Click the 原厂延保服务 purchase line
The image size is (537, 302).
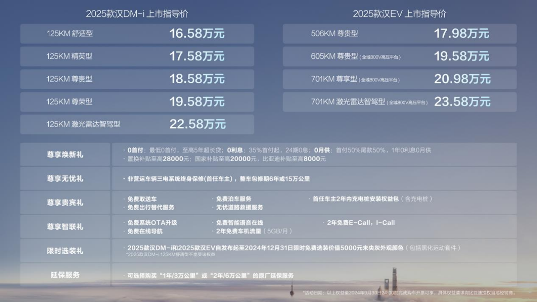(x=208, y=276)
